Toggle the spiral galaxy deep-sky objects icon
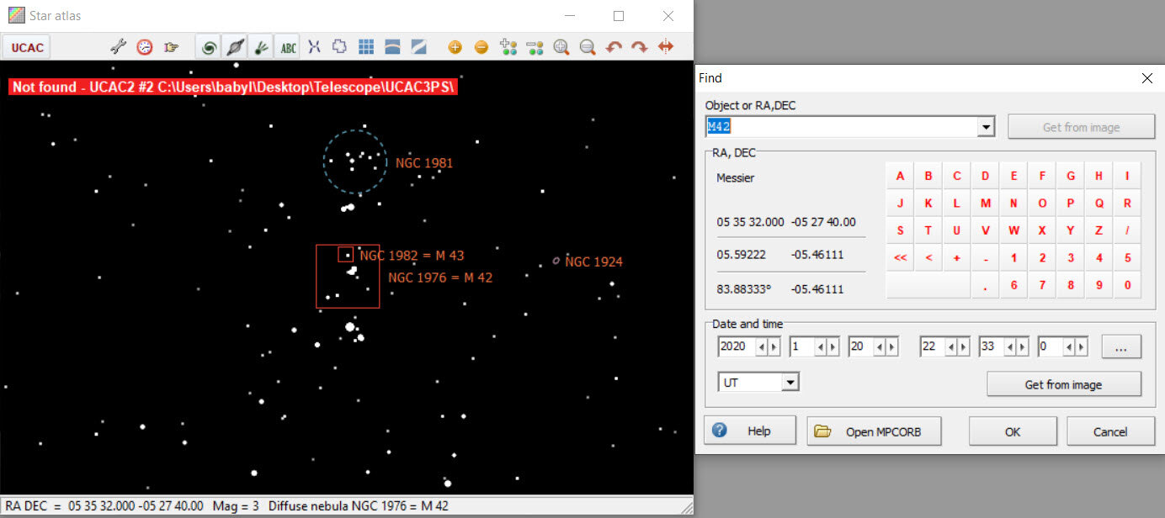The width and height of the screenshot is (1165, 518). pyautogui.click(x=209, y=47)
